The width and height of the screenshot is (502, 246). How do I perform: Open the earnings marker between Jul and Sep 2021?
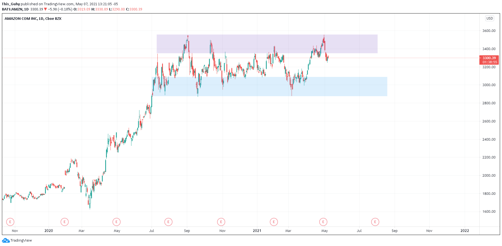(375, 222)
